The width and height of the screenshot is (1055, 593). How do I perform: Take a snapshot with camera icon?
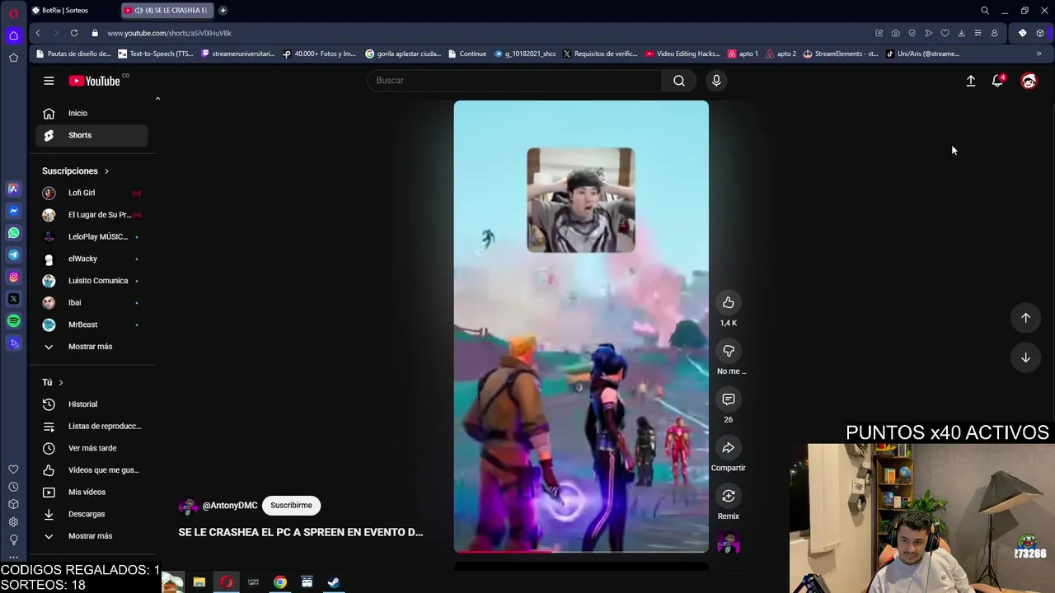point(895,33)
